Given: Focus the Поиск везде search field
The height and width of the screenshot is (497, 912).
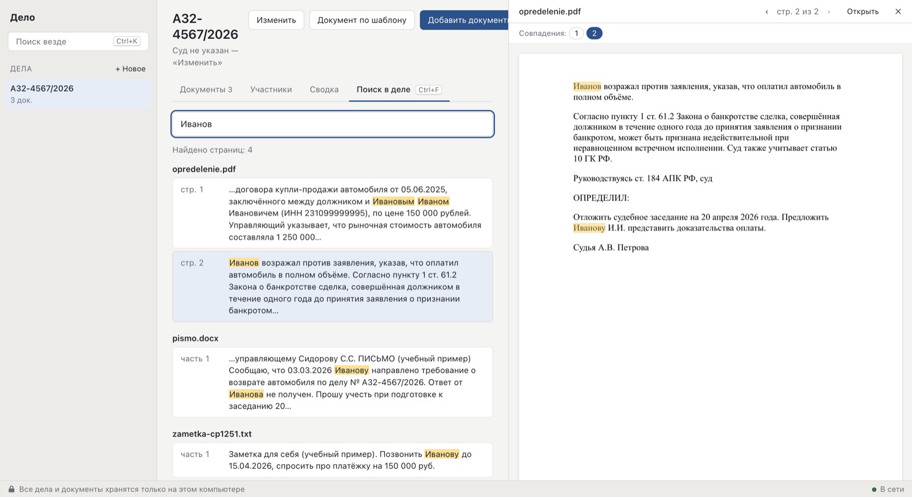Looking at the screenshot, I should point(78,41).
